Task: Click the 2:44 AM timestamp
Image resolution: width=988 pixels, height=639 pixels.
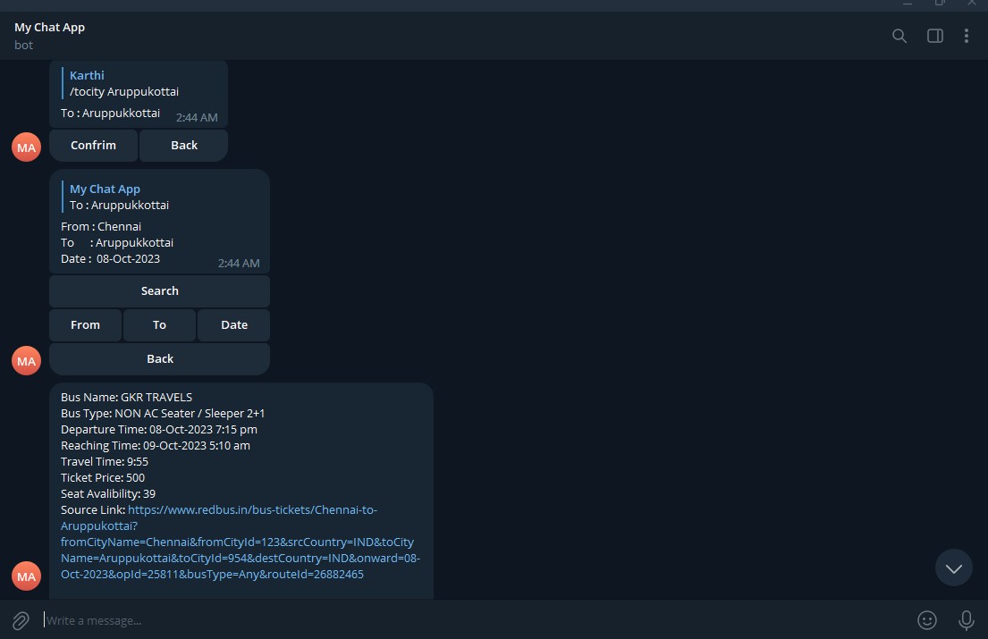Action: pos(197,117)
